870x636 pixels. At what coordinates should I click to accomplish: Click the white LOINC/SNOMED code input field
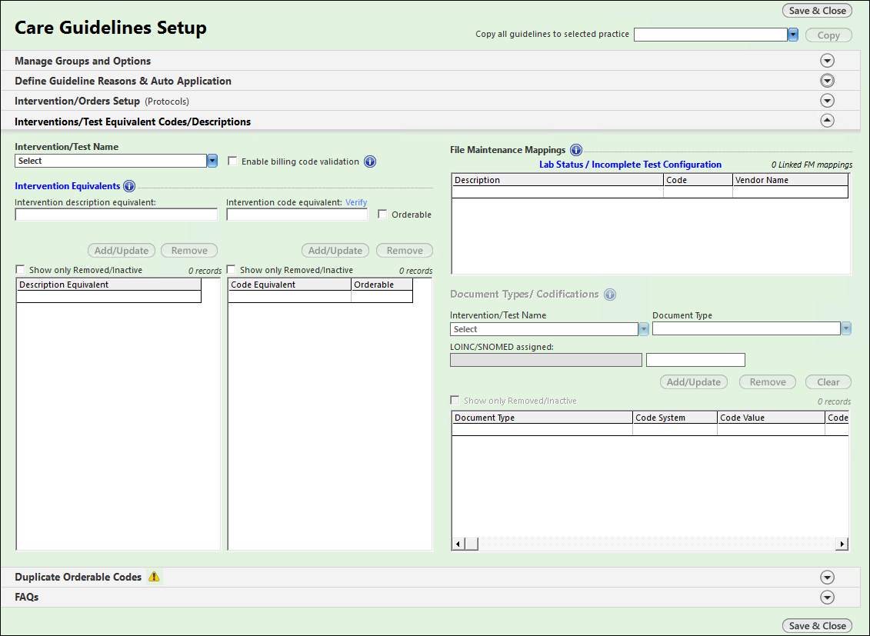pos(695,360)
